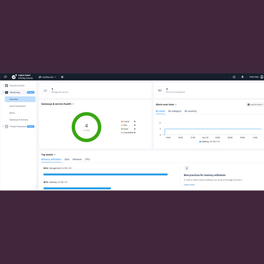Open the account selector dropdown in header

point(47,77)
